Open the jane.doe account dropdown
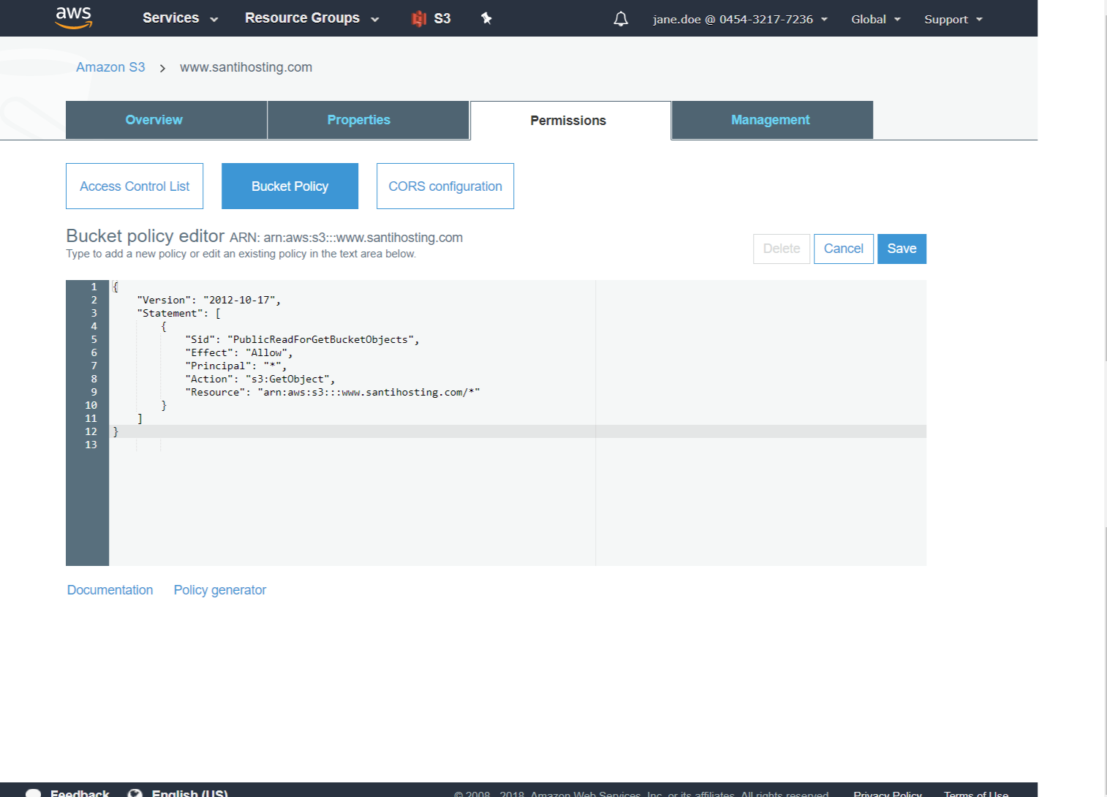The width and height of the screenshot is (1107, 797). pyautogui.click(x=740, y=19)
